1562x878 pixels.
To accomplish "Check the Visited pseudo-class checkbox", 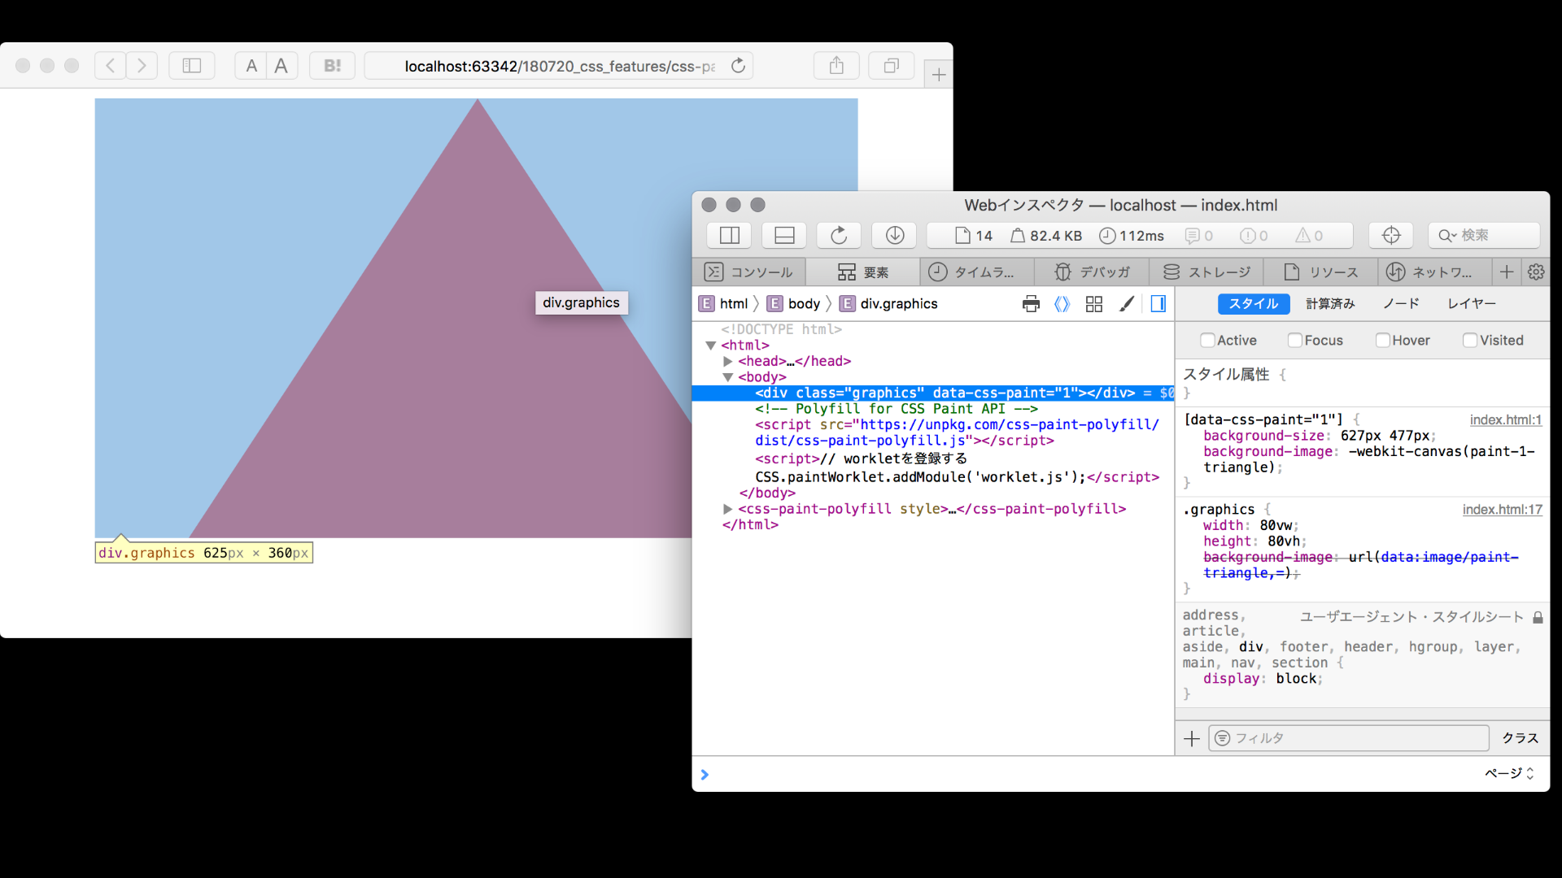I will pos(1469,341).
